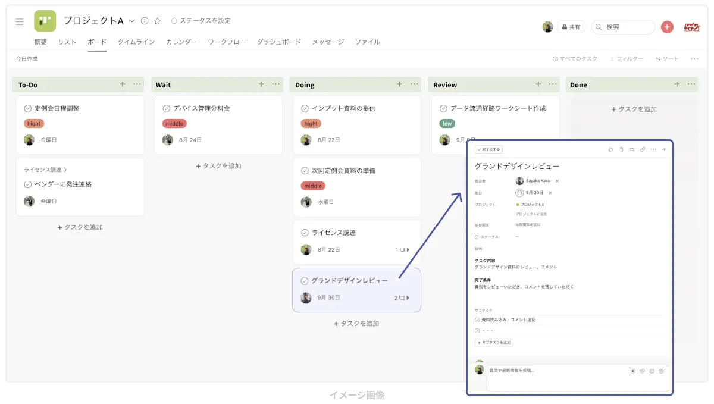Open フィルター options
This screenshot has height=404, width=714.
coord(626,59)
